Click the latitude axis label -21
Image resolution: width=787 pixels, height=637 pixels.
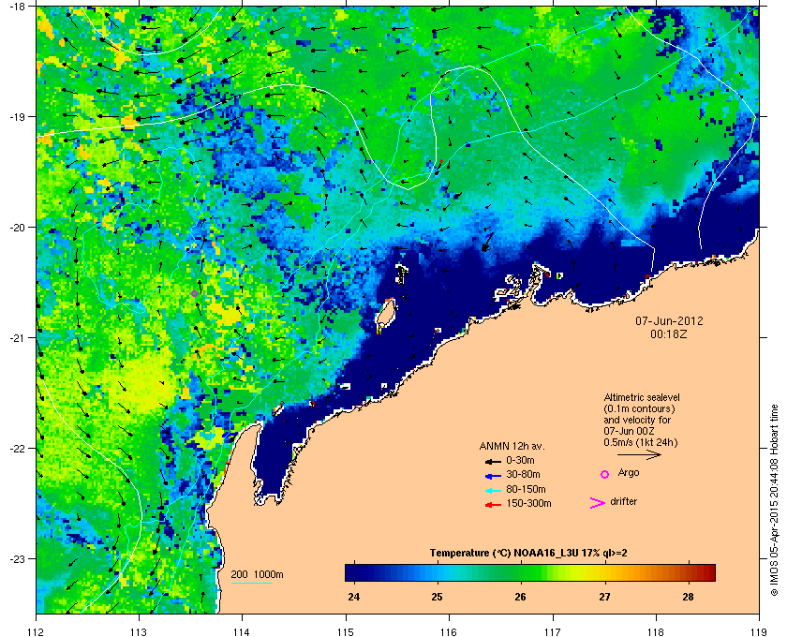19,338
